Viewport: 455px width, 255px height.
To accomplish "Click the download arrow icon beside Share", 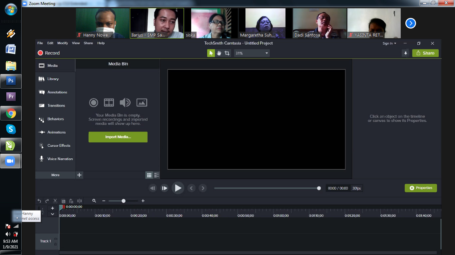I will 405,53.
